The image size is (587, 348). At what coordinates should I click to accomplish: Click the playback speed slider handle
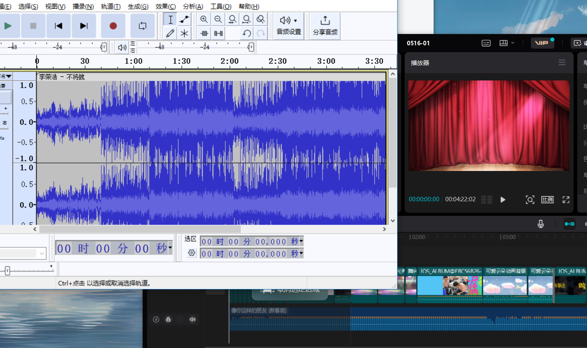7,271
